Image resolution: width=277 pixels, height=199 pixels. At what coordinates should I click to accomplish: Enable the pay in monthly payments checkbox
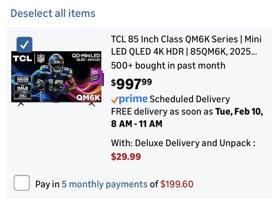tap(22, 183)
